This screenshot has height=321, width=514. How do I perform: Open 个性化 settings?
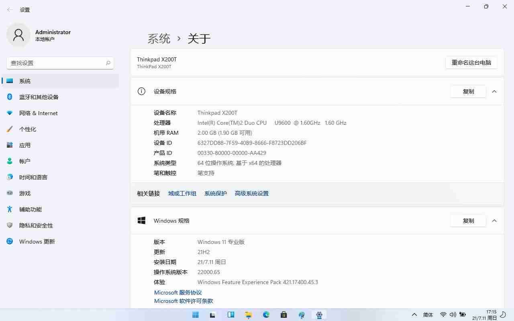60,129
